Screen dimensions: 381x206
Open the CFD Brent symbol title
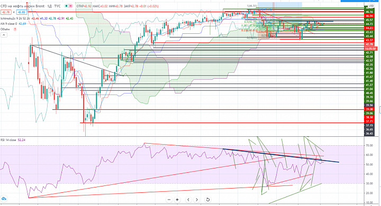pyautogui.click(x=30, y=6)
